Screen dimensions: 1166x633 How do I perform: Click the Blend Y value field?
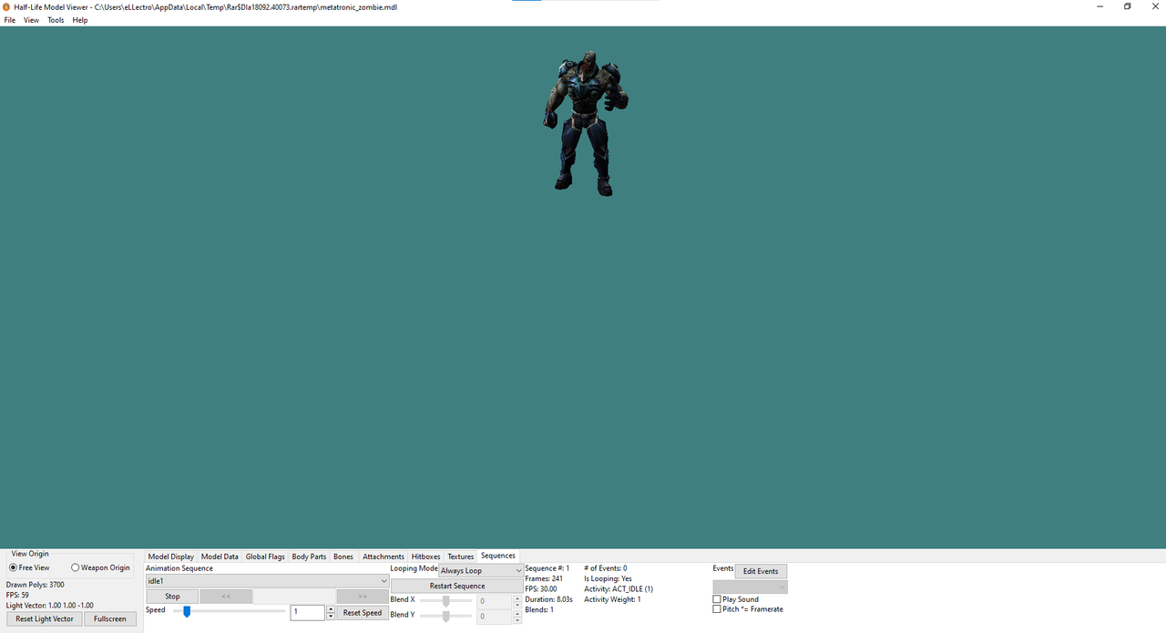click(x=495, y=617)
